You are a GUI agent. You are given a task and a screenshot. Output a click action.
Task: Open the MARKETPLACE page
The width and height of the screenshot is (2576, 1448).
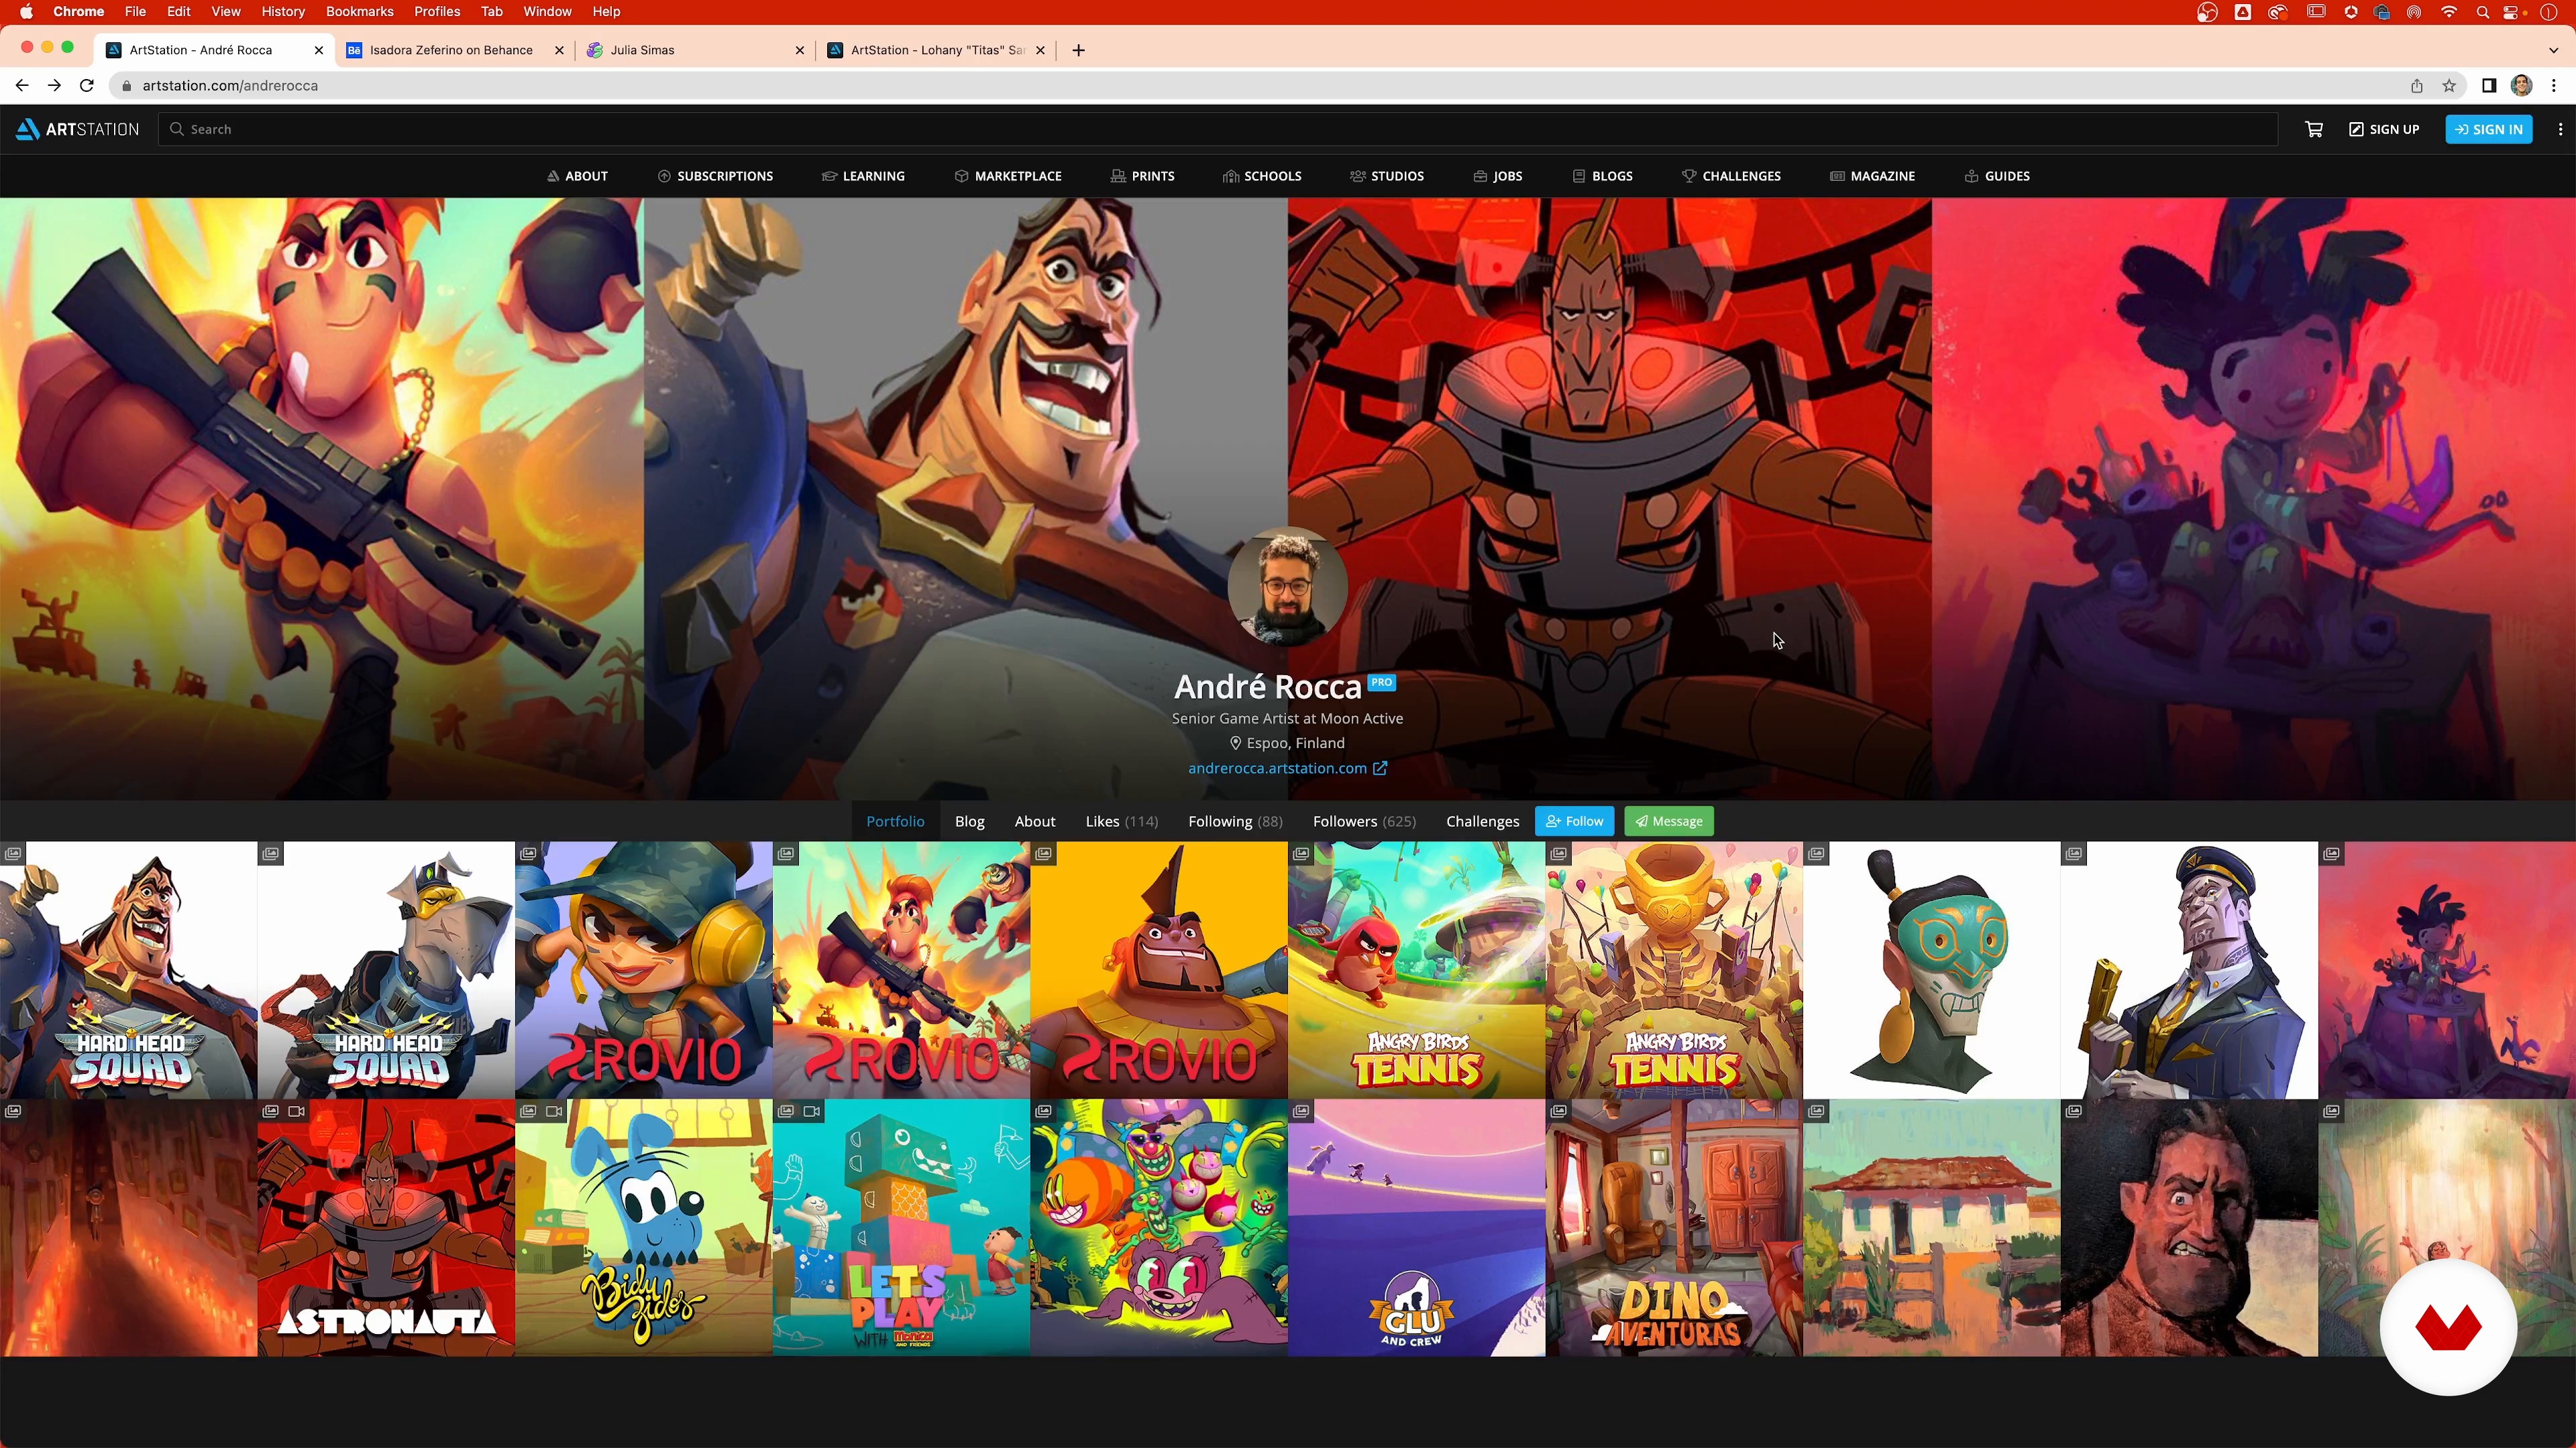(x=1008, y=176)
